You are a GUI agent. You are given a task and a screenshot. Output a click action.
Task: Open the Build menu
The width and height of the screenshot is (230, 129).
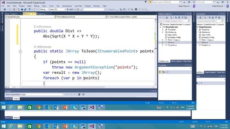tap(29, 6)
